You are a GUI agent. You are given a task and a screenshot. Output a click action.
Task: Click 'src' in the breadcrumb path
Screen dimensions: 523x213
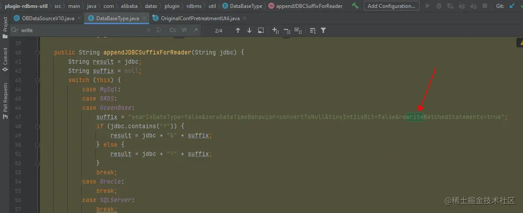click(58, 6)
